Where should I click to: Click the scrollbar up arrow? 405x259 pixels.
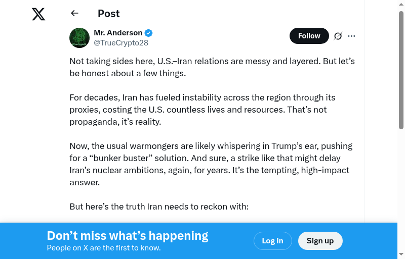tap(401, 5)
